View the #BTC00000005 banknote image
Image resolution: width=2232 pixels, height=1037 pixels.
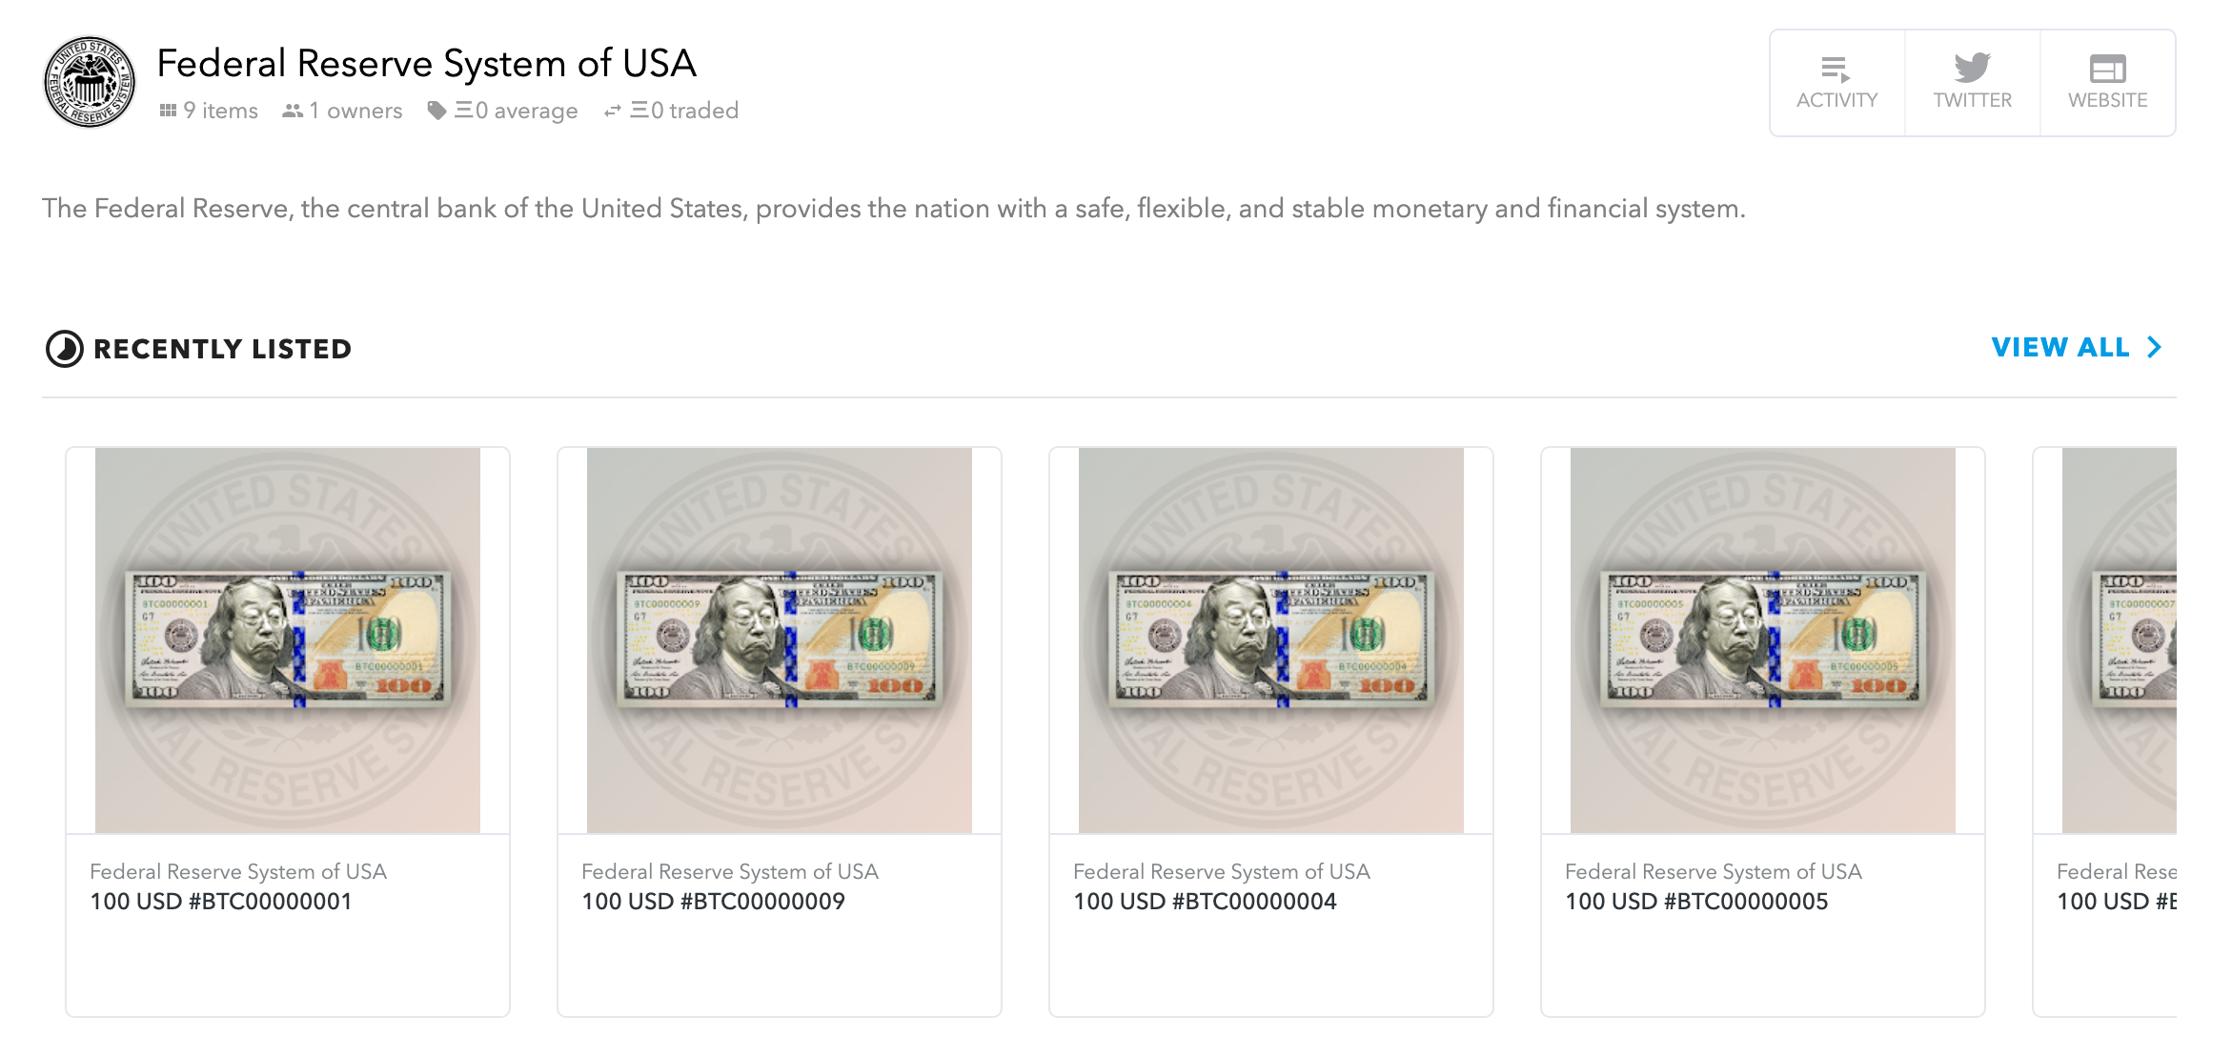click(x=1763, y=640)
